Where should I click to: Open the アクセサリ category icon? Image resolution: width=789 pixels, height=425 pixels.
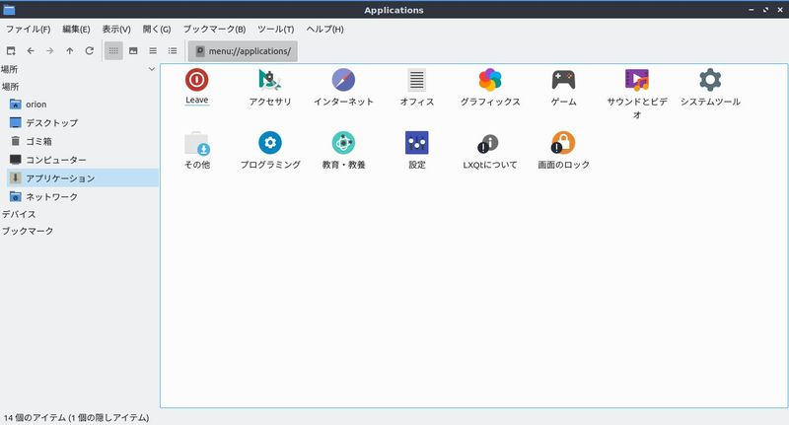tap(270, 80)
